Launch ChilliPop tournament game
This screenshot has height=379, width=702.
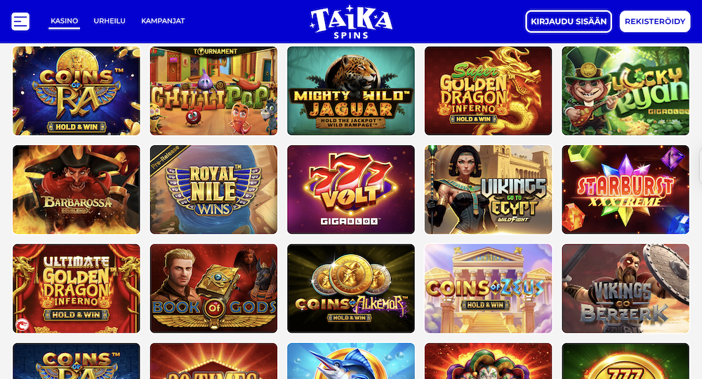(213, 91)
